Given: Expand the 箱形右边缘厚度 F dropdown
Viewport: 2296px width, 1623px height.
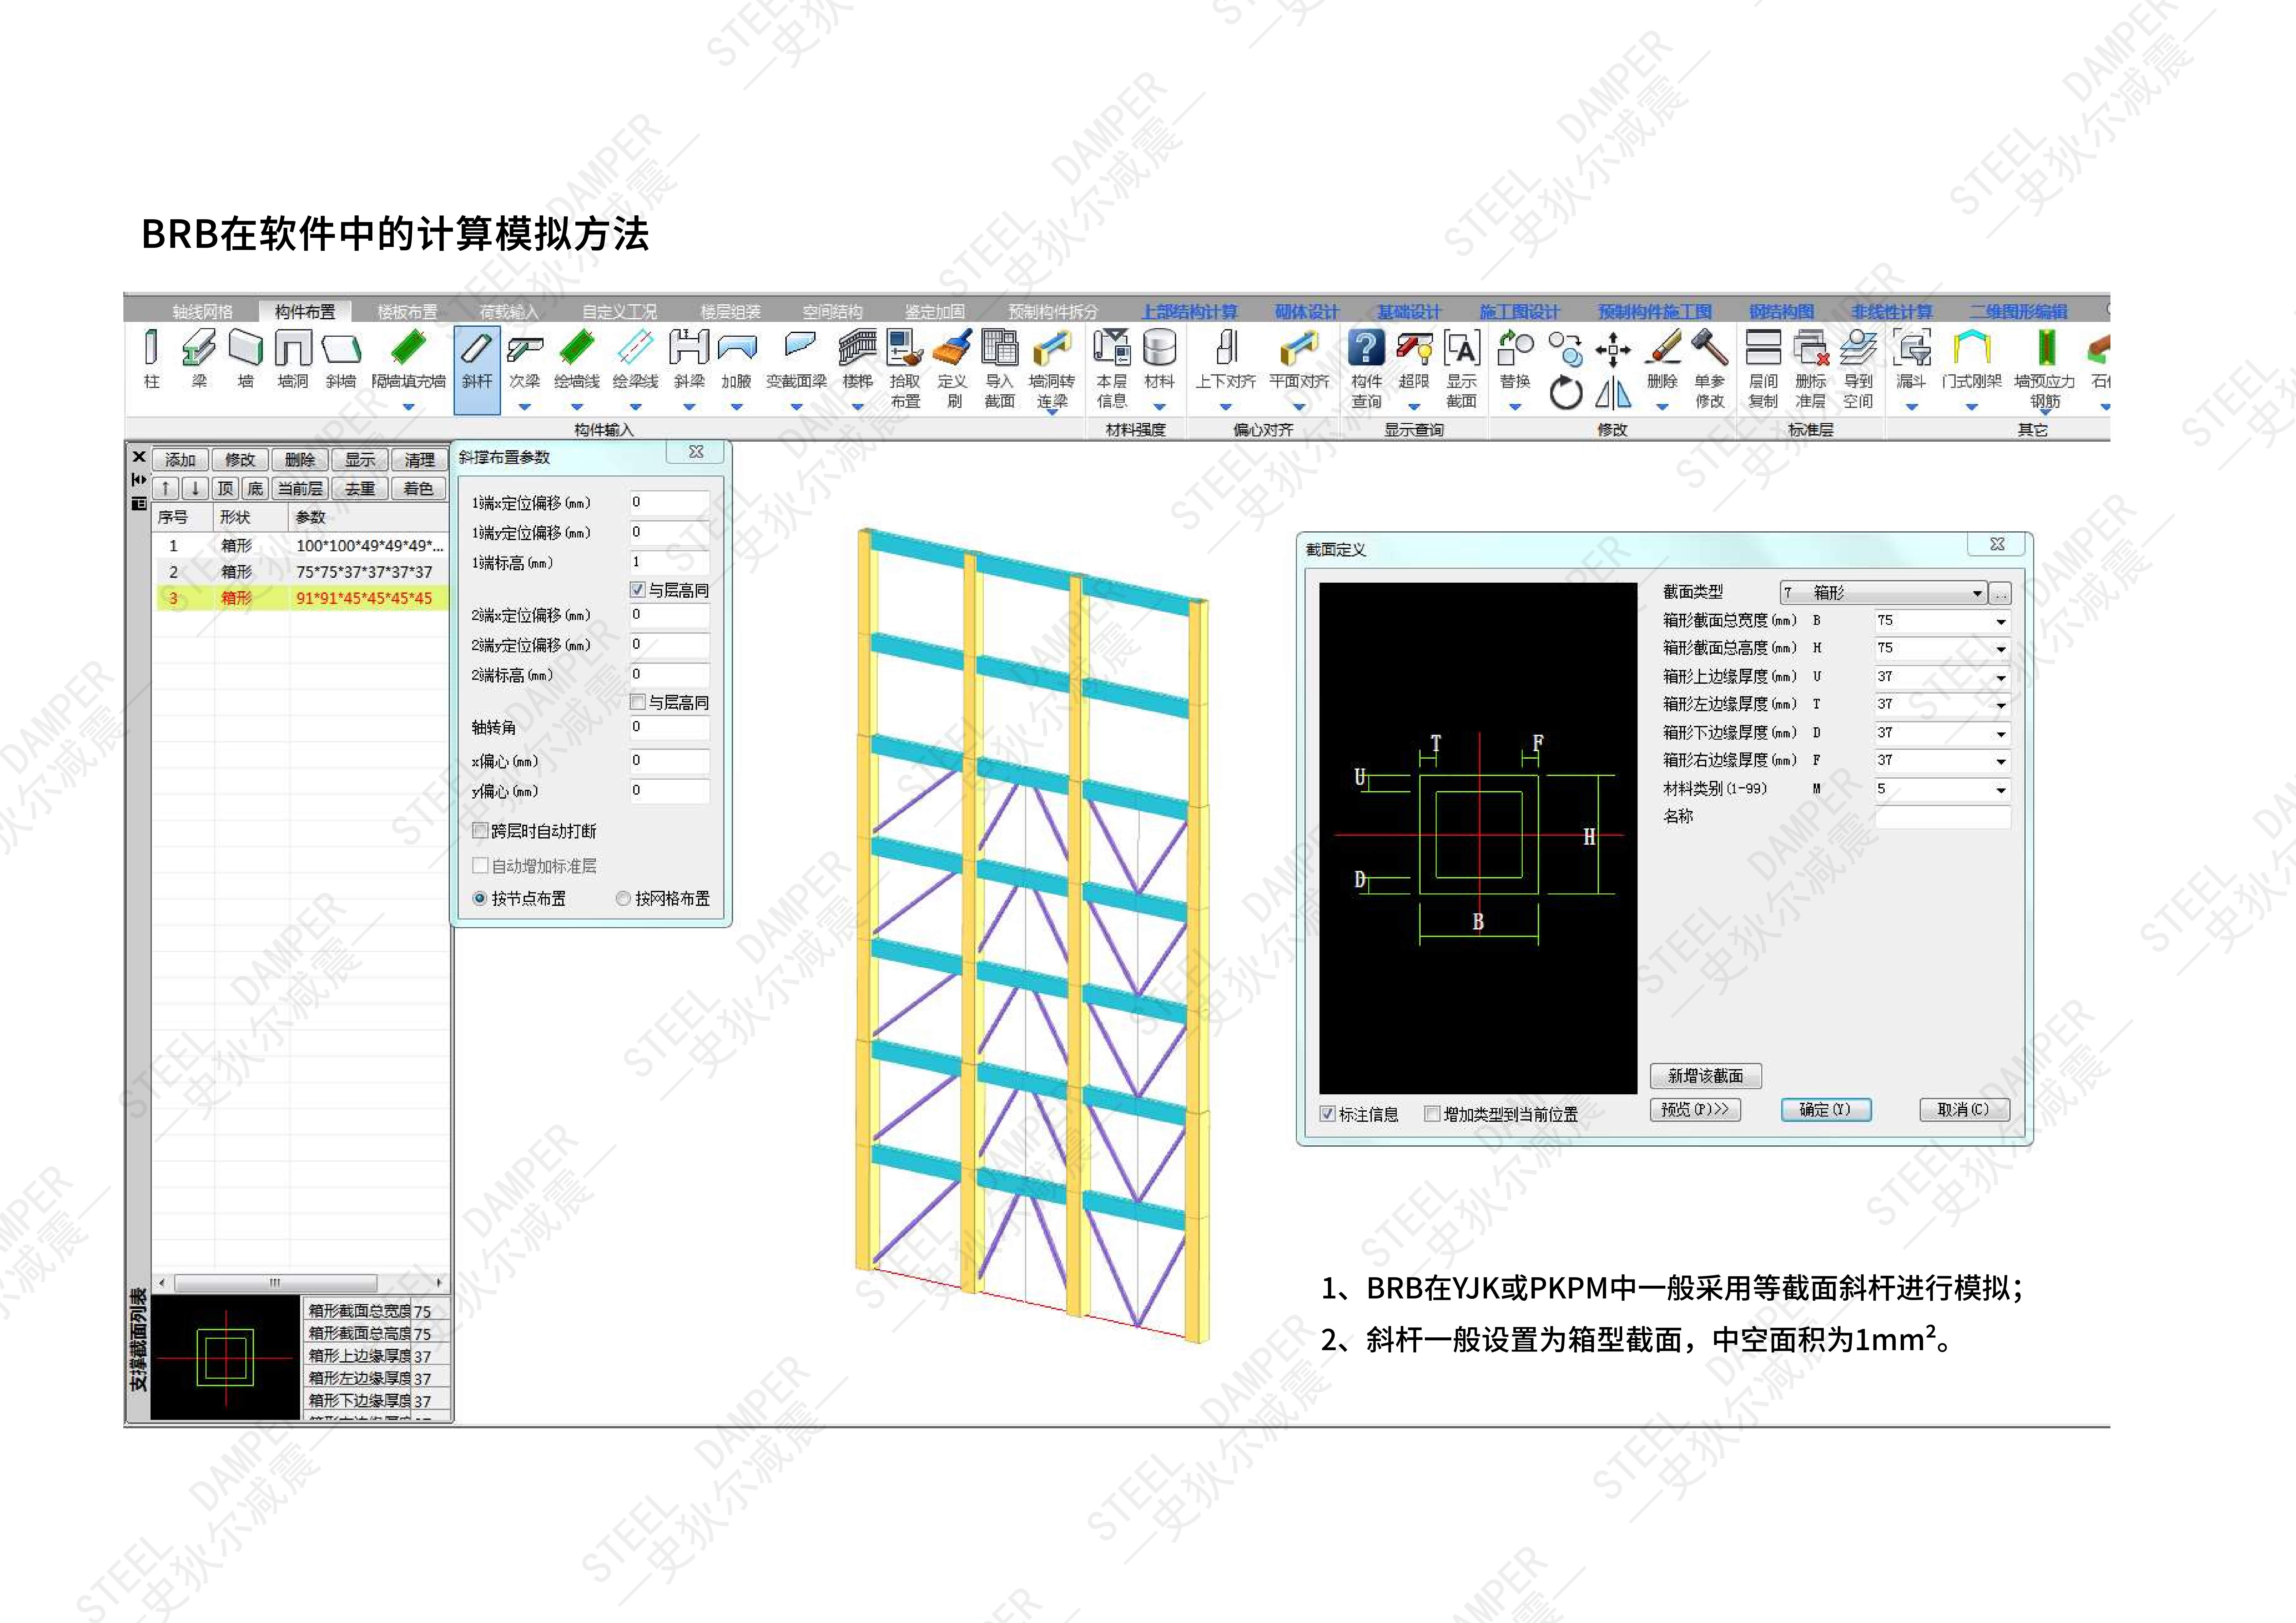Looking at the screenshot, I should [x=2001, y=762].
